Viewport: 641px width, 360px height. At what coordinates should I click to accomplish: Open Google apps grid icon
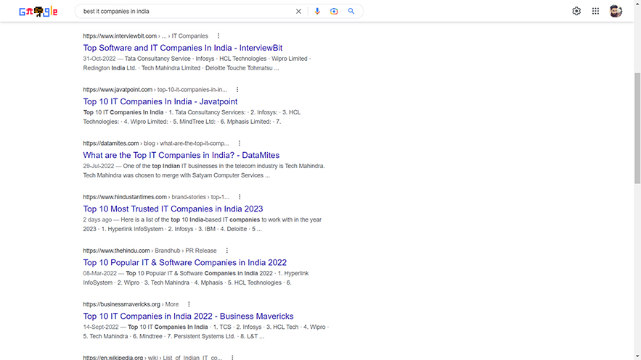coord(595,11)
